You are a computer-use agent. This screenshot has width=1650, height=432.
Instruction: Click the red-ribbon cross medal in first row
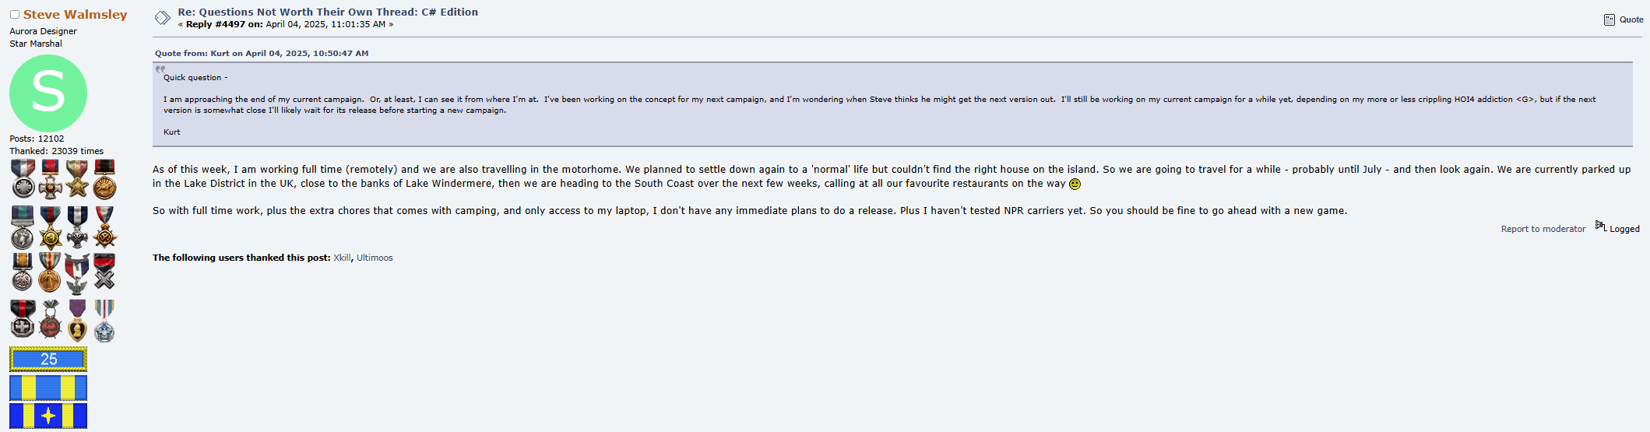[50, 179]
